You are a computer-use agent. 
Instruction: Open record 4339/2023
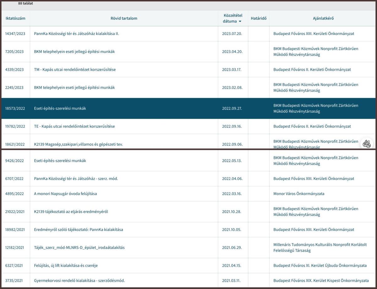(x=14, y=70)
